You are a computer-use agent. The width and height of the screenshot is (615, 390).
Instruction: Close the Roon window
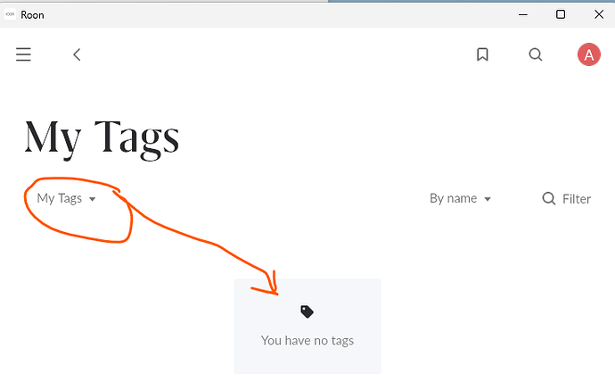click(599, 14)
